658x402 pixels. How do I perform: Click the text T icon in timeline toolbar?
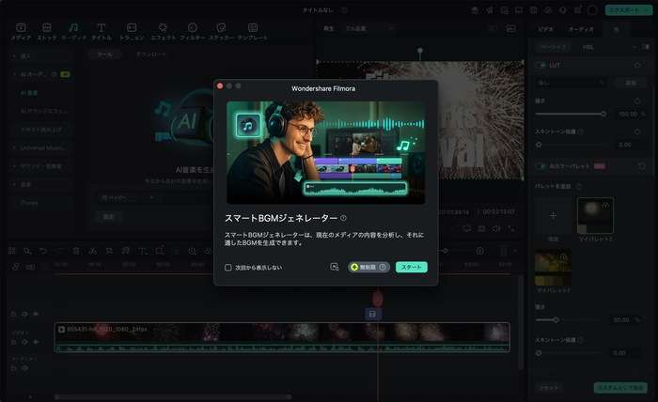143,251
